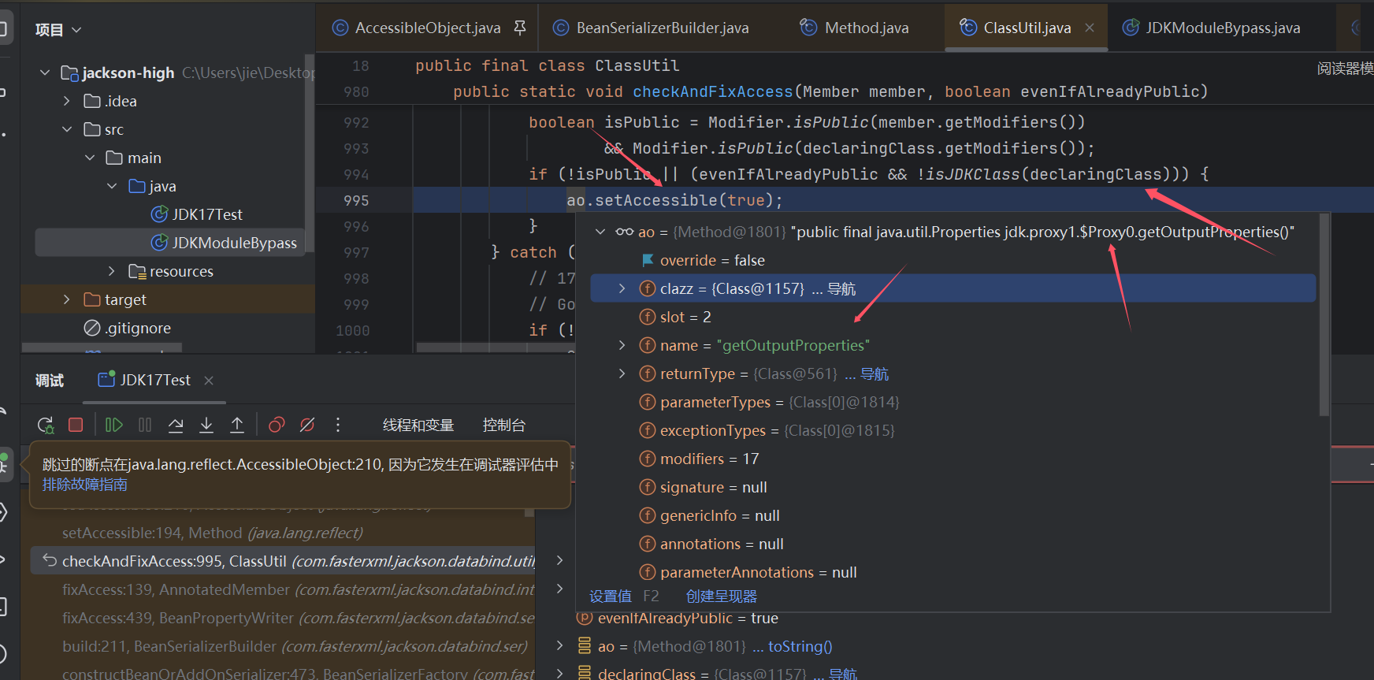Click the Step Into debug icon
The image size is (1374, 680).
206,425
